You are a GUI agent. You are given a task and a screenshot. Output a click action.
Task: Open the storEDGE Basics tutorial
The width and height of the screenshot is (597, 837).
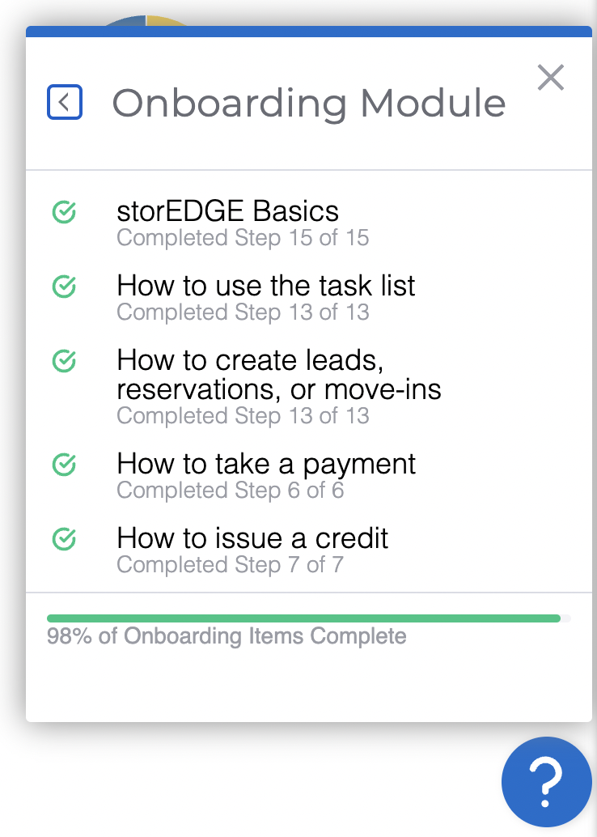(228, 211)
